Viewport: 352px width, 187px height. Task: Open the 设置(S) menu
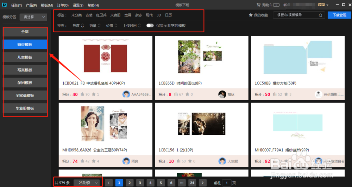coord(78,5)
